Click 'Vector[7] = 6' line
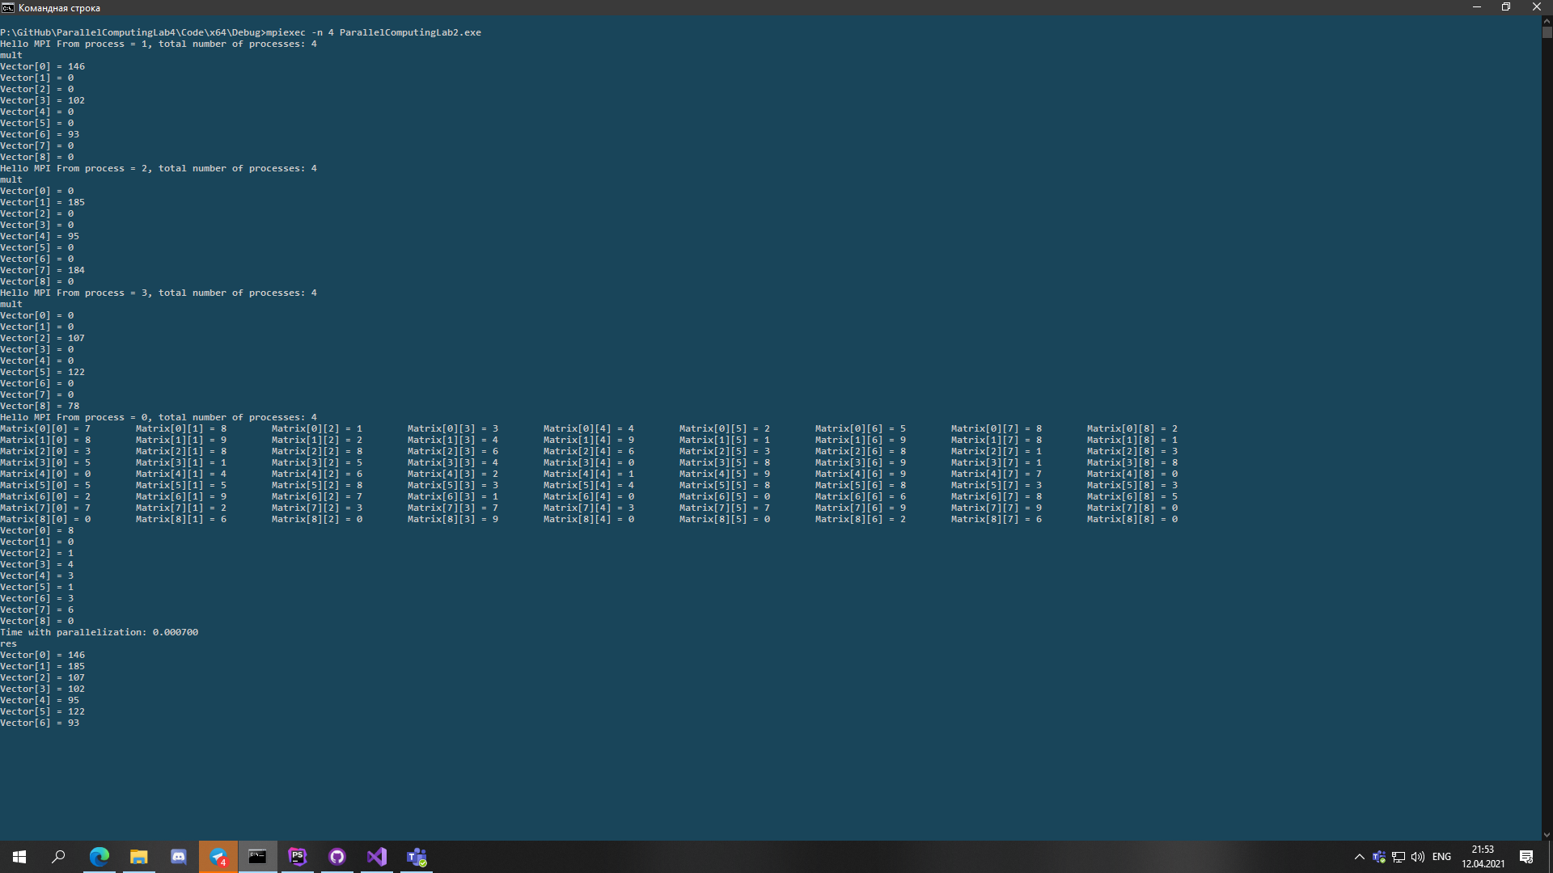This screenshot has height=873, width=1553. coord(36,609)
